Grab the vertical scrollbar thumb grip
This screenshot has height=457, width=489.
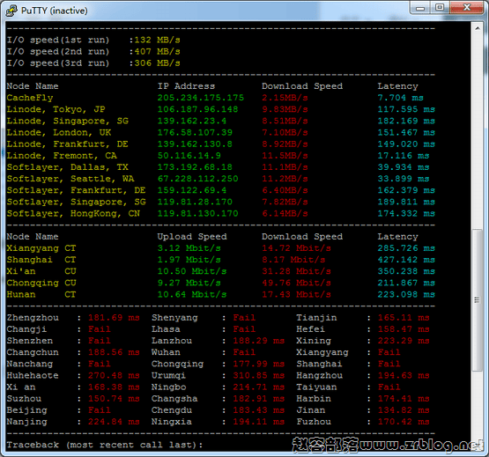pos(477,300)
